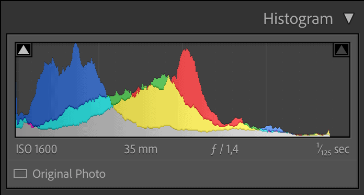
Task: Collapse the Histogram panel with the triangle
Action: tap(349, 18)
